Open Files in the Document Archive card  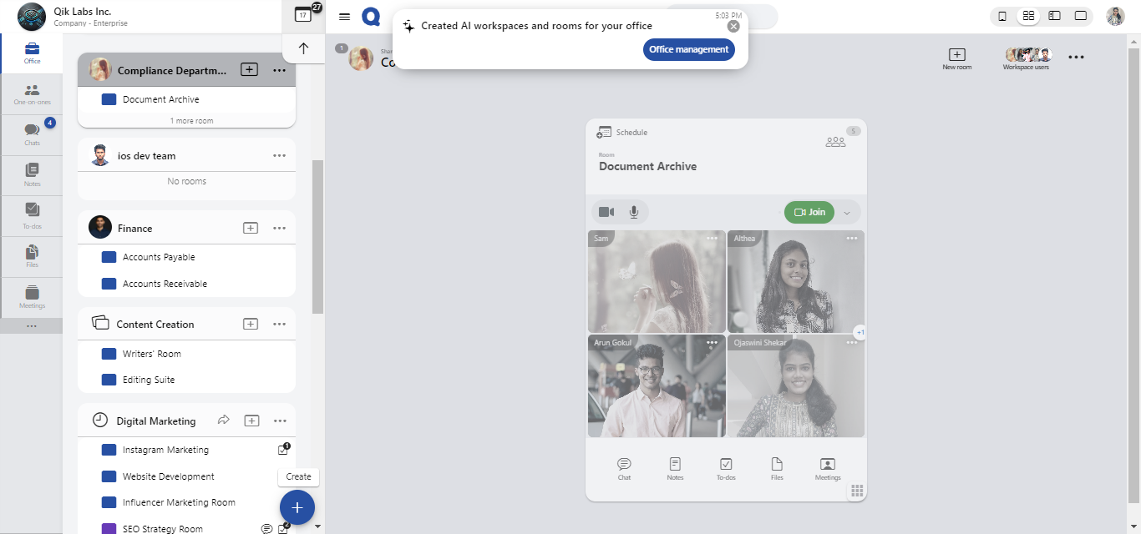coord(777,468)
